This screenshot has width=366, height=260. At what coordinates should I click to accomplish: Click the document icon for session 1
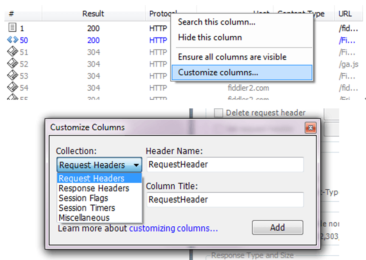coord(12,28)
